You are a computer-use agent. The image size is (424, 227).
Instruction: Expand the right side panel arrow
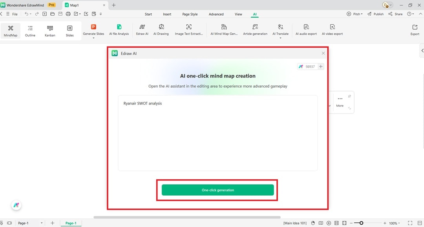pos(422,51)
